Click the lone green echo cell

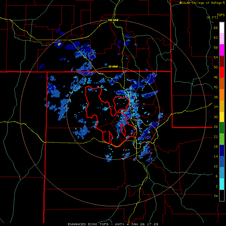pyautogui.click(x=59, y=44)
